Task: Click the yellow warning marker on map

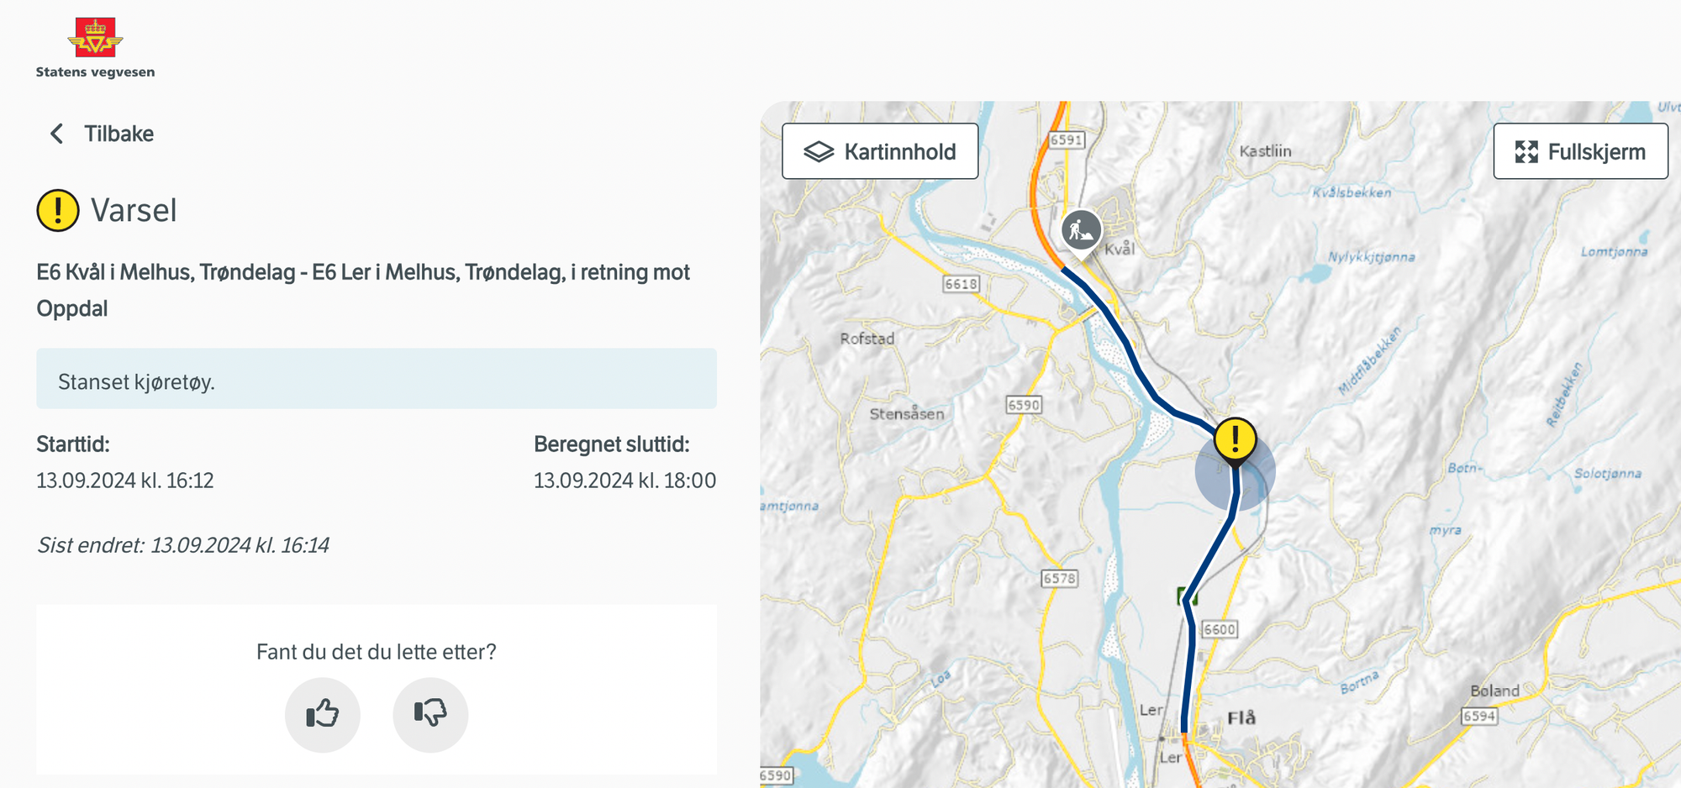Action: click(1235, 439)
